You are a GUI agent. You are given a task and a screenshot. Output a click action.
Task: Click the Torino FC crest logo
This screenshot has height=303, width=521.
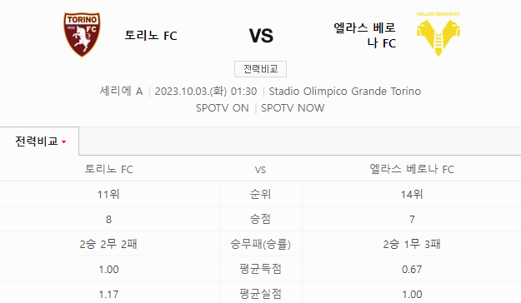point(82,34)
